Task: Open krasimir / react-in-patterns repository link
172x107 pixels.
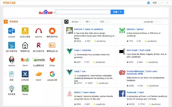Action: point(88,29)
